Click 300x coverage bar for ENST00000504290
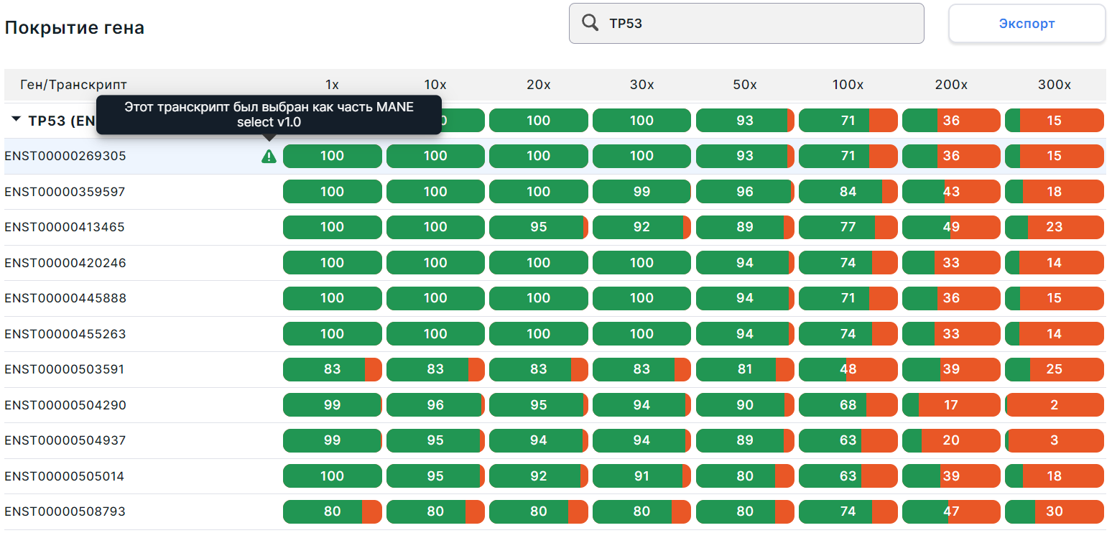The image size is (1112, 533). click(1055, 405)
